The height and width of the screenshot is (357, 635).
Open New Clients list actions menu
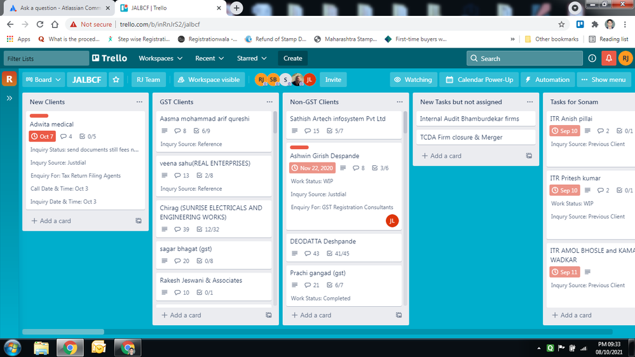click(139, 102)
